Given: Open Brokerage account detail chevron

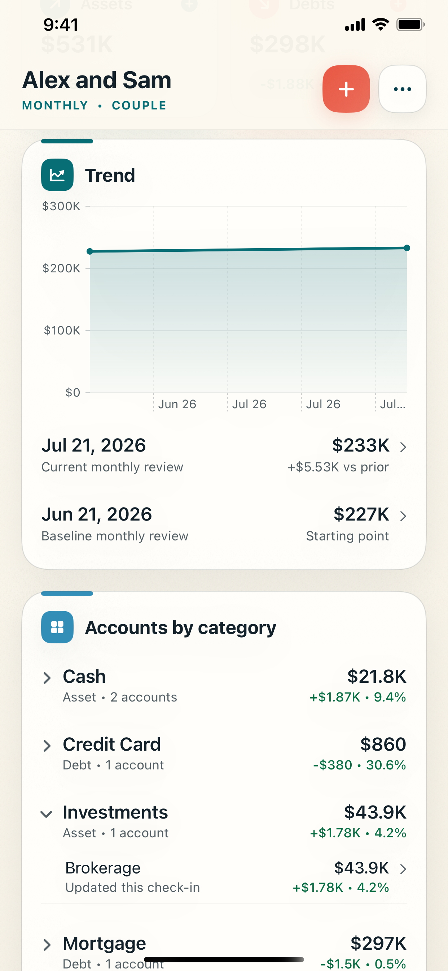Looking at the screenshot, I should tap(403, 869).
